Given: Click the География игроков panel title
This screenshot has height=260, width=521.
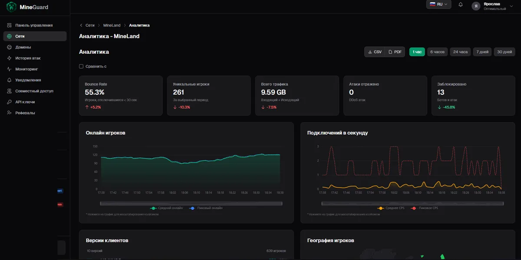Looking at the screenshot, I should [x=330, y=240].
